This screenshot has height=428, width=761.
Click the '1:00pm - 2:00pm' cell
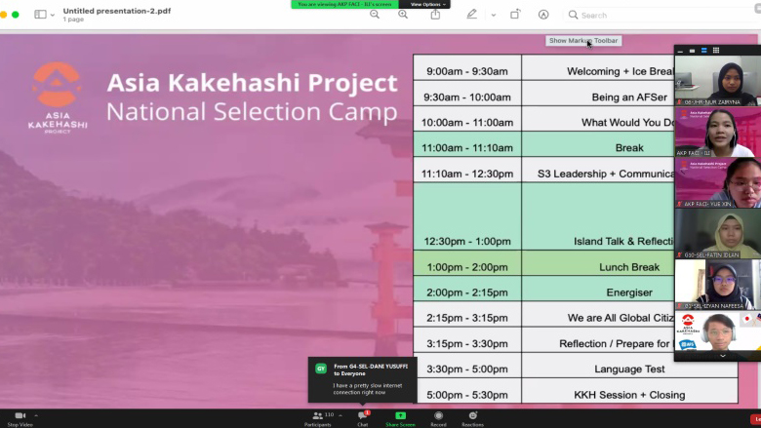467,263
